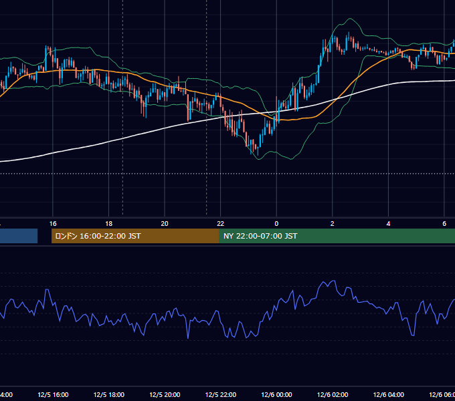455x401 pixels.
Task: Click the 12/6 04:00 oscillator time label
Action: [x=389, y=395]
